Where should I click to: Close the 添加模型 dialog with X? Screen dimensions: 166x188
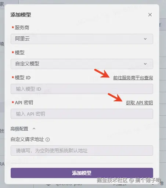pyautogui.click(x=150, y=15)
